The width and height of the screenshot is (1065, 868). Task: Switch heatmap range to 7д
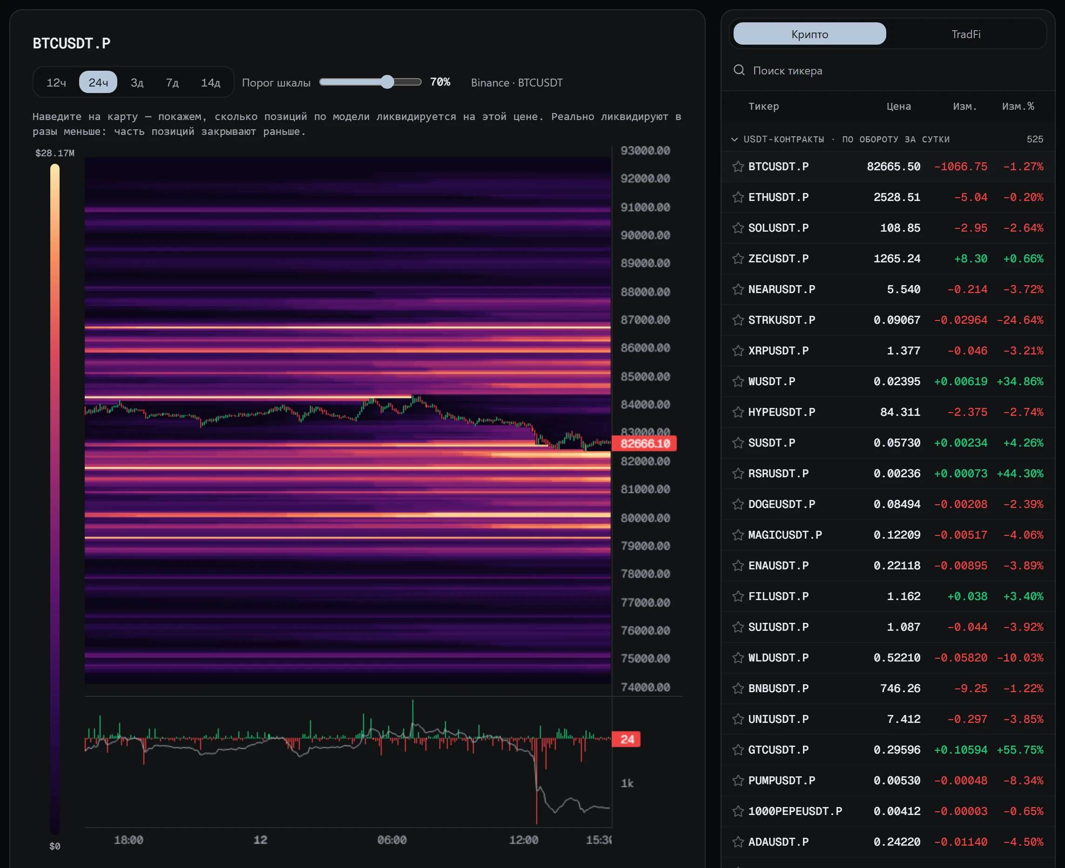pos(172,82)
